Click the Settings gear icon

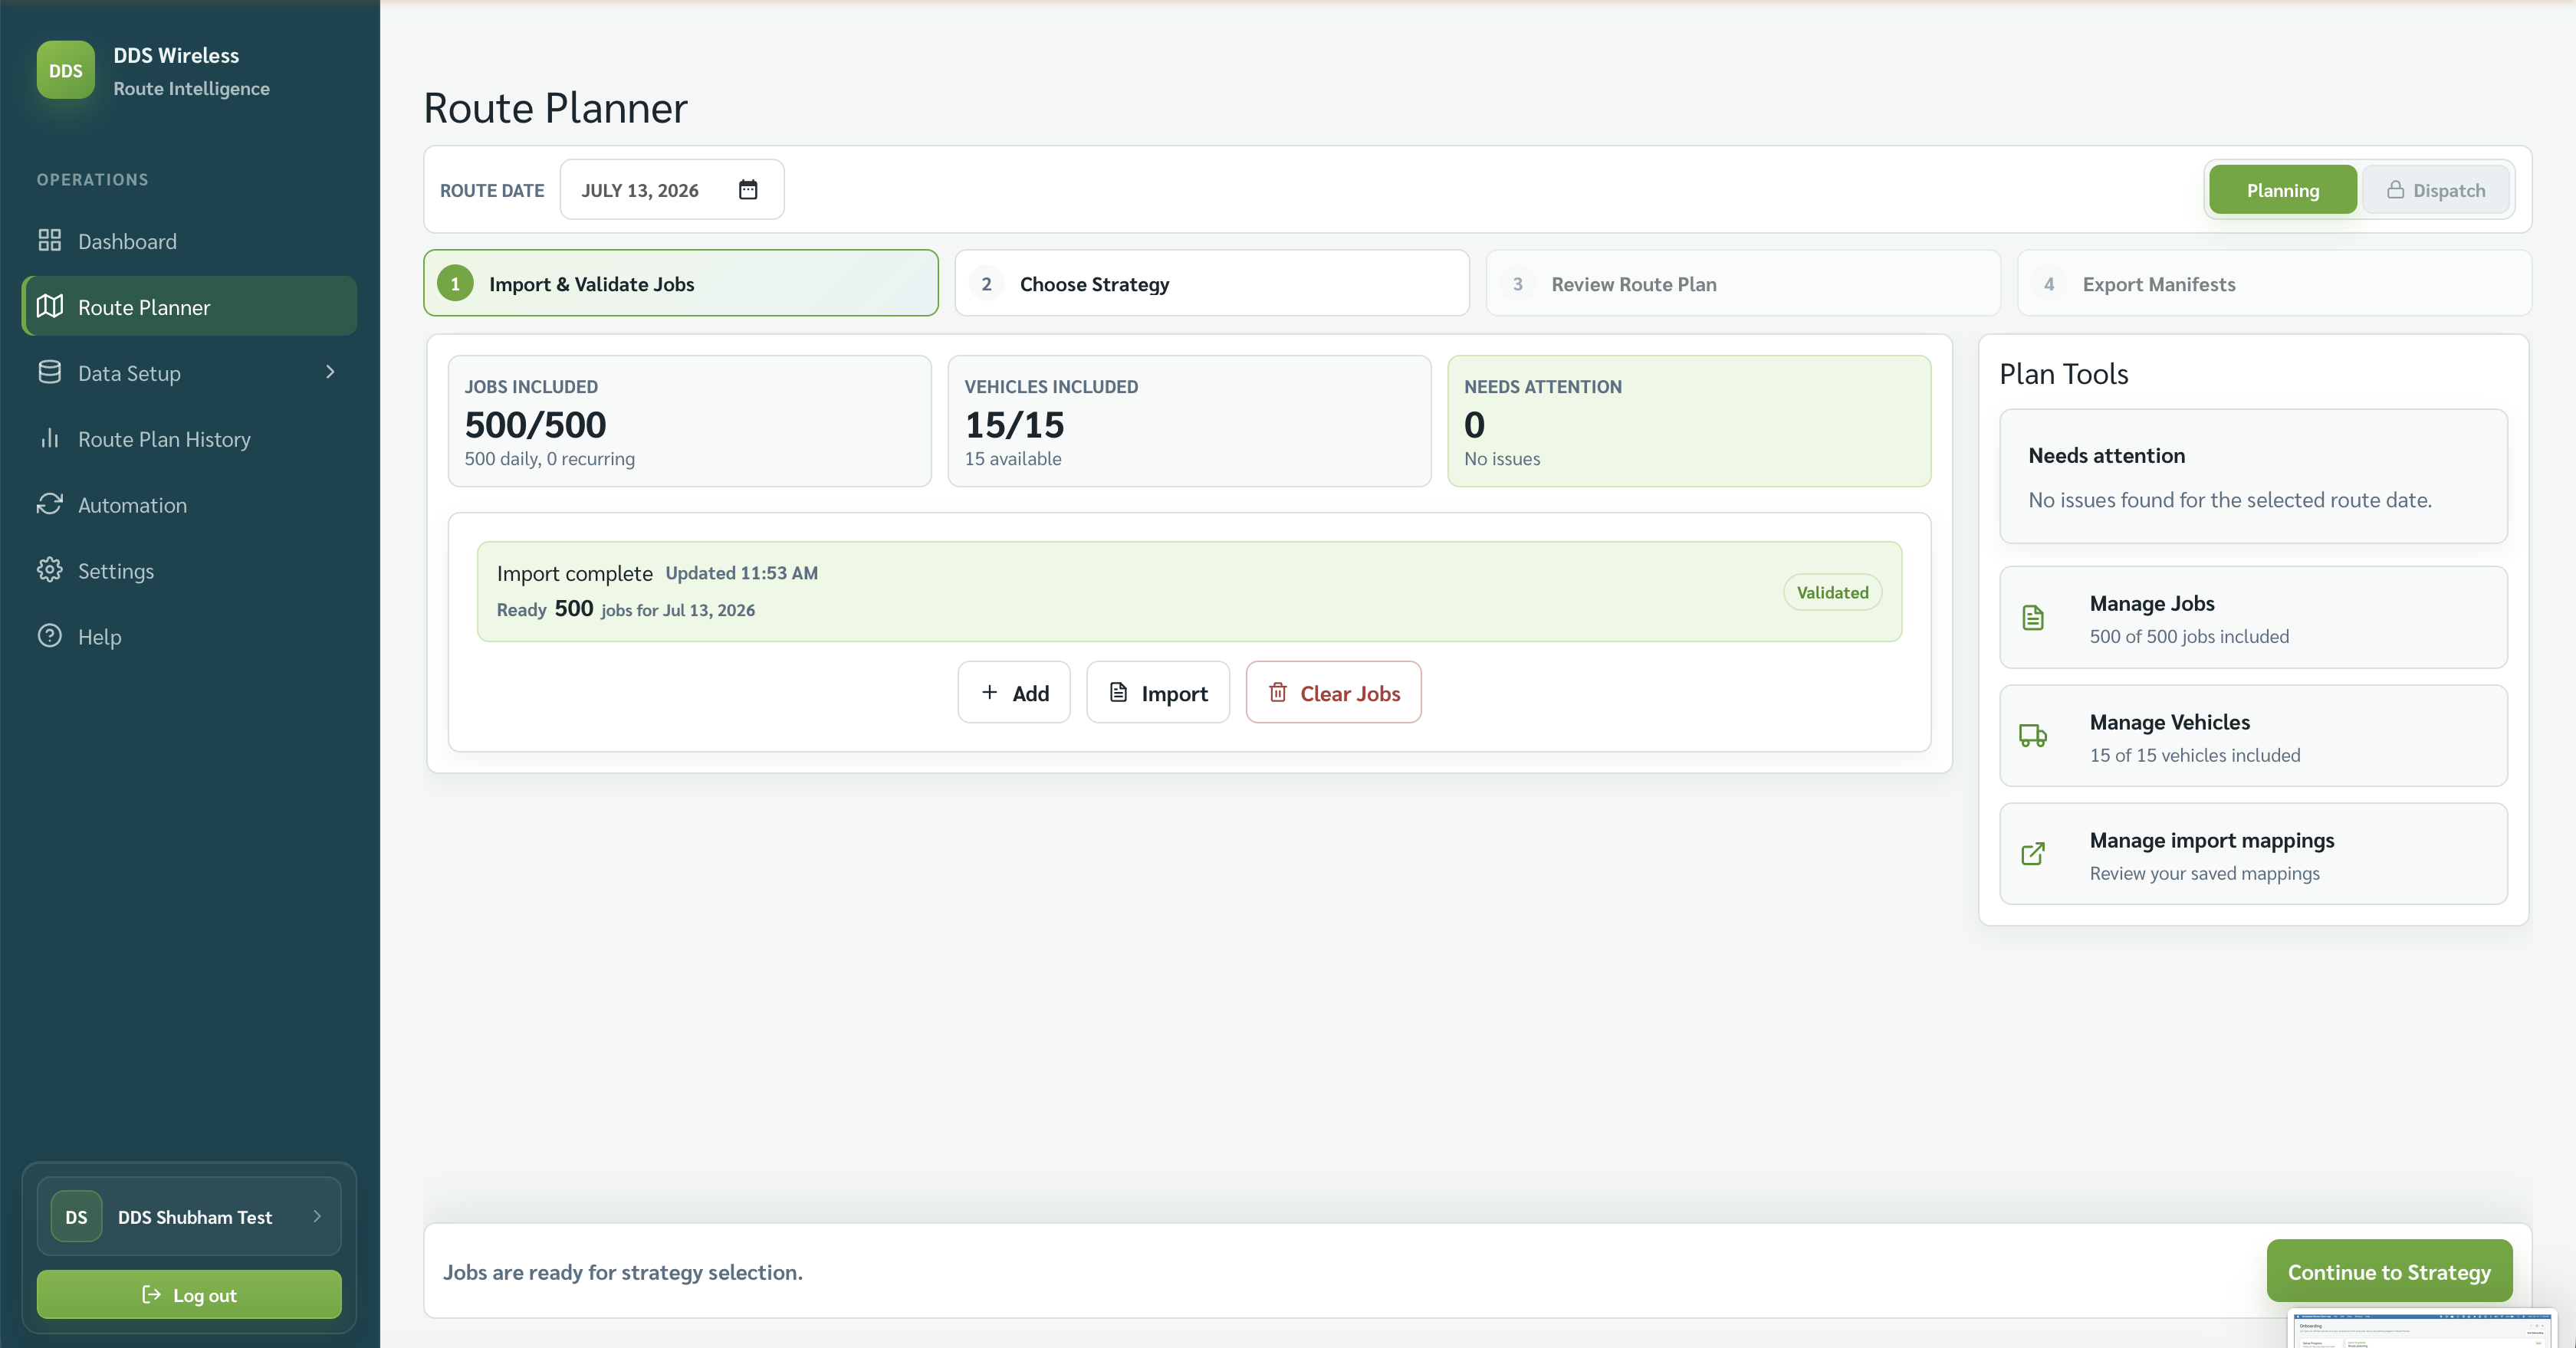click(x=49, y=571)
